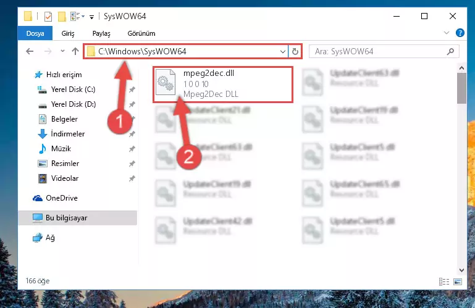
Task: Click the pin icon next to Videolar
Action: 132,178
